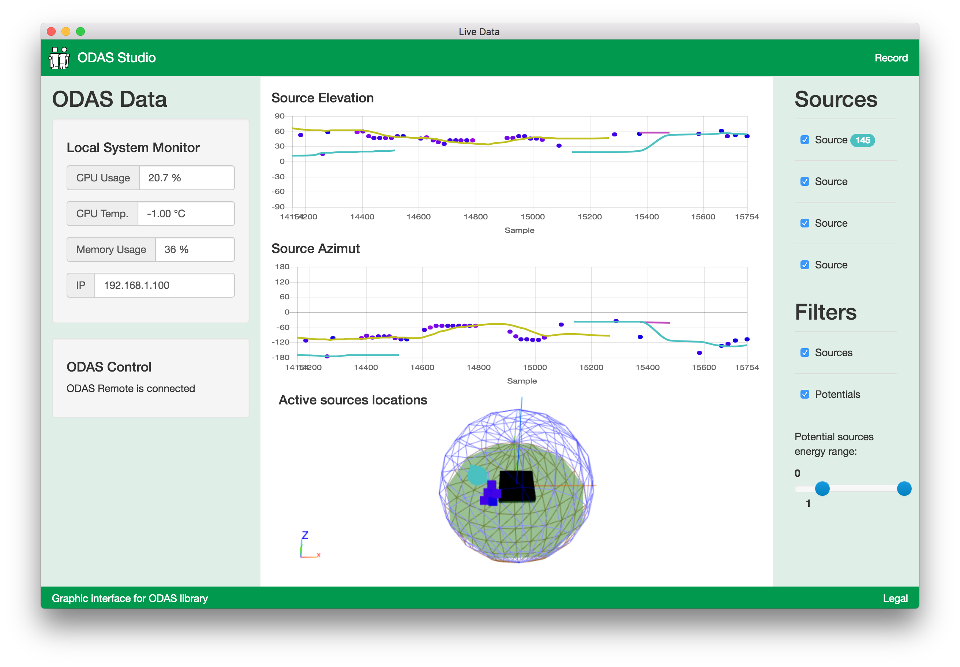Click the red close window button
Screen dimensions: 960x667
tap(52, 32)
